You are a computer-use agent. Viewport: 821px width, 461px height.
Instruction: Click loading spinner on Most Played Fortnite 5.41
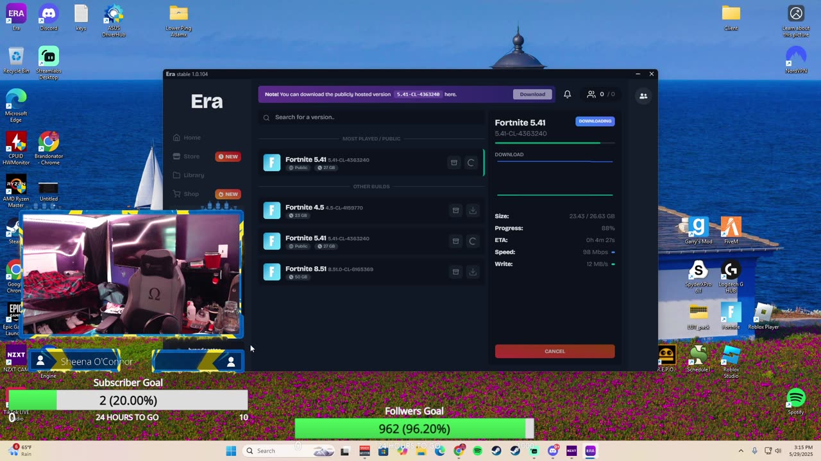pyautogui.click(x=471, y=163)
